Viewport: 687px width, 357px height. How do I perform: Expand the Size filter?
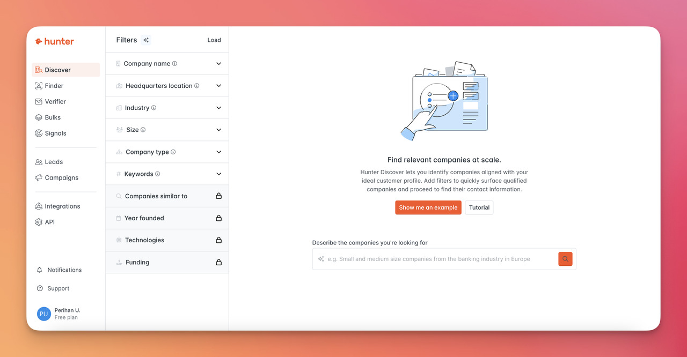tap(167, 130)
